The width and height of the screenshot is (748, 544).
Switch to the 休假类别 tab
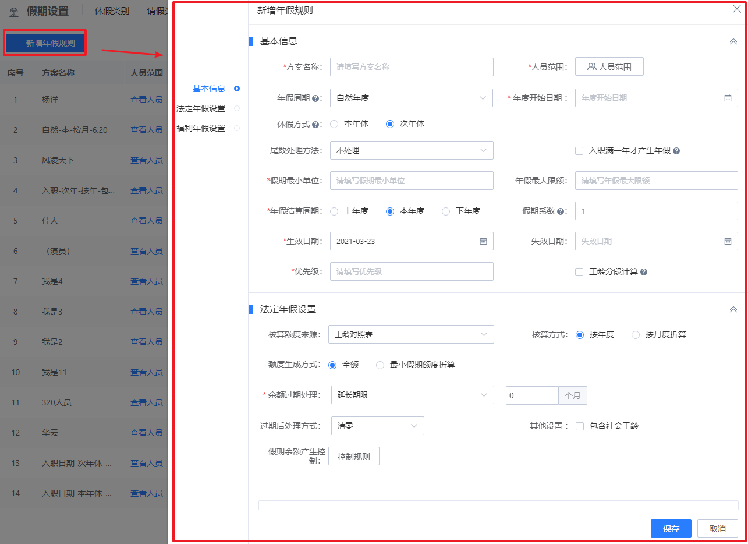coord(111,10)
